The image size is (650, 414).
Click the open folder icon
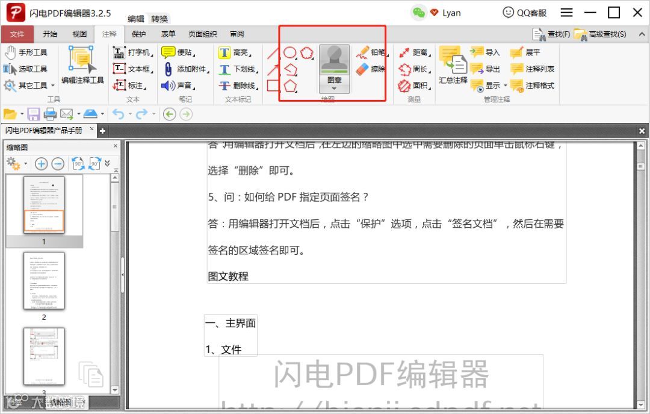10,114
